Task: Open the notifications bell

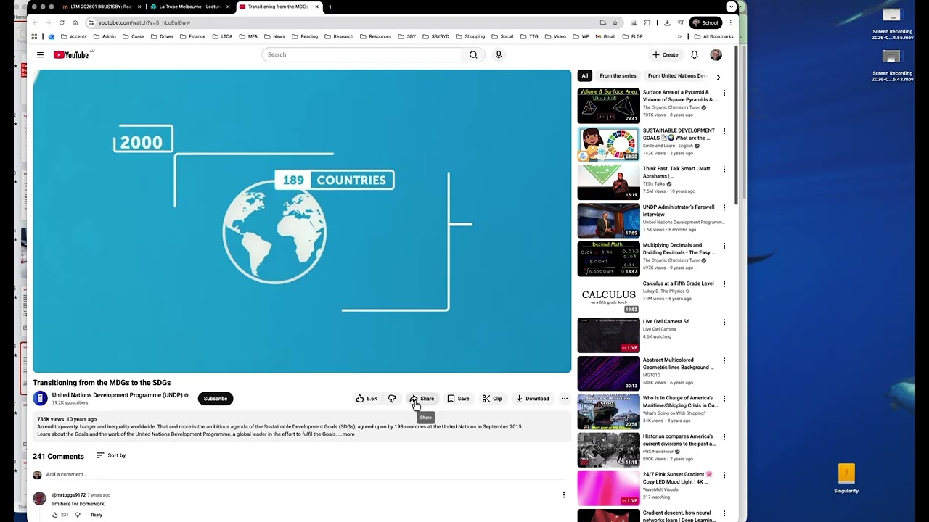Action: point(695,54)
